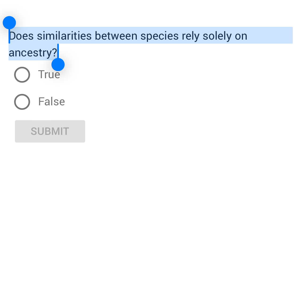Tap the lower text selection handle near ancestry
Image resolution: width=305 pixels, height=304 pixels.
click(58, 64)
